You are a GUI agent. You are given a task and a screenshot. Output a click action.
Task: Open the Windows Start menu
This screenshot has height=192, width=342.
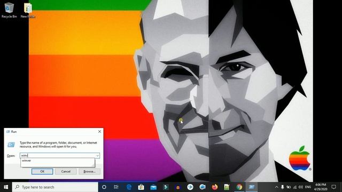coord(6,187)
